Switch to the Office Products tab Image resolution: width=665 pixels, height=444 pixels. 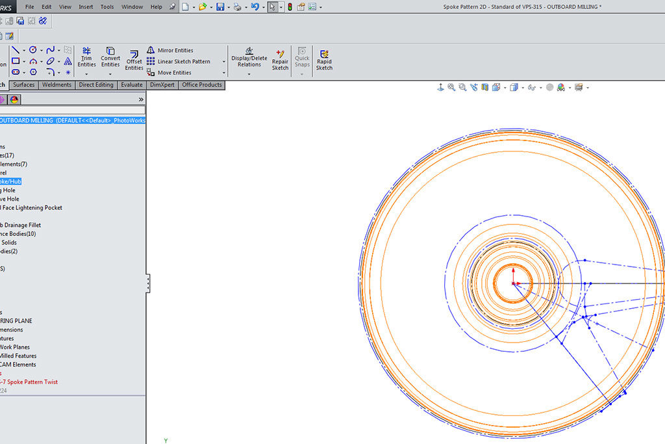click(202, 85)
